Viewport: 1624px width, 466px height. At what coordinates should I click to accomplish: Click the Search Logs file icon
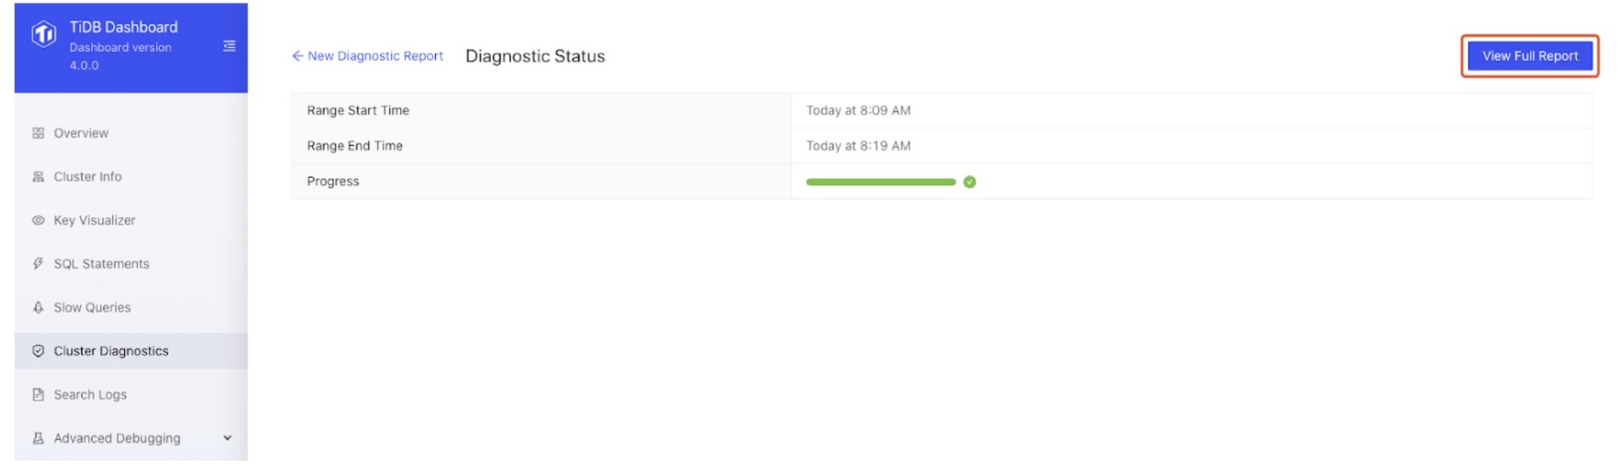[x=38, y=395]
